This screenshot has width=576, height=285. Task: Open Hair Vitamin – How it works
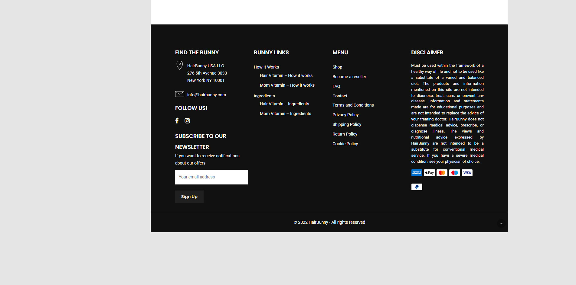coord(286,75)
